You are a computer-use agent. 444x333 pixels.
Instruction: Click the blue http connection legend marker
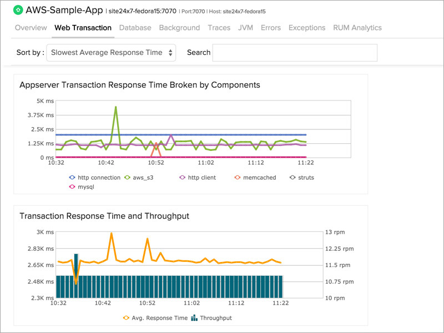coord(71,177)
